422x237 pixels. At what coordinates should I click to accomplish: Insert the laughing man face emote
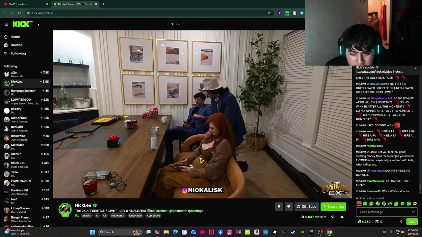pyautogui.click(x=359, y=204)
